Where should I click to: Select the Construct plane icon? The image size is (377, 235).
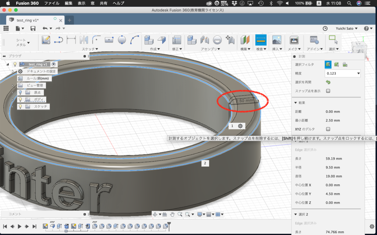pyautogui.click(x=245, y=40)
